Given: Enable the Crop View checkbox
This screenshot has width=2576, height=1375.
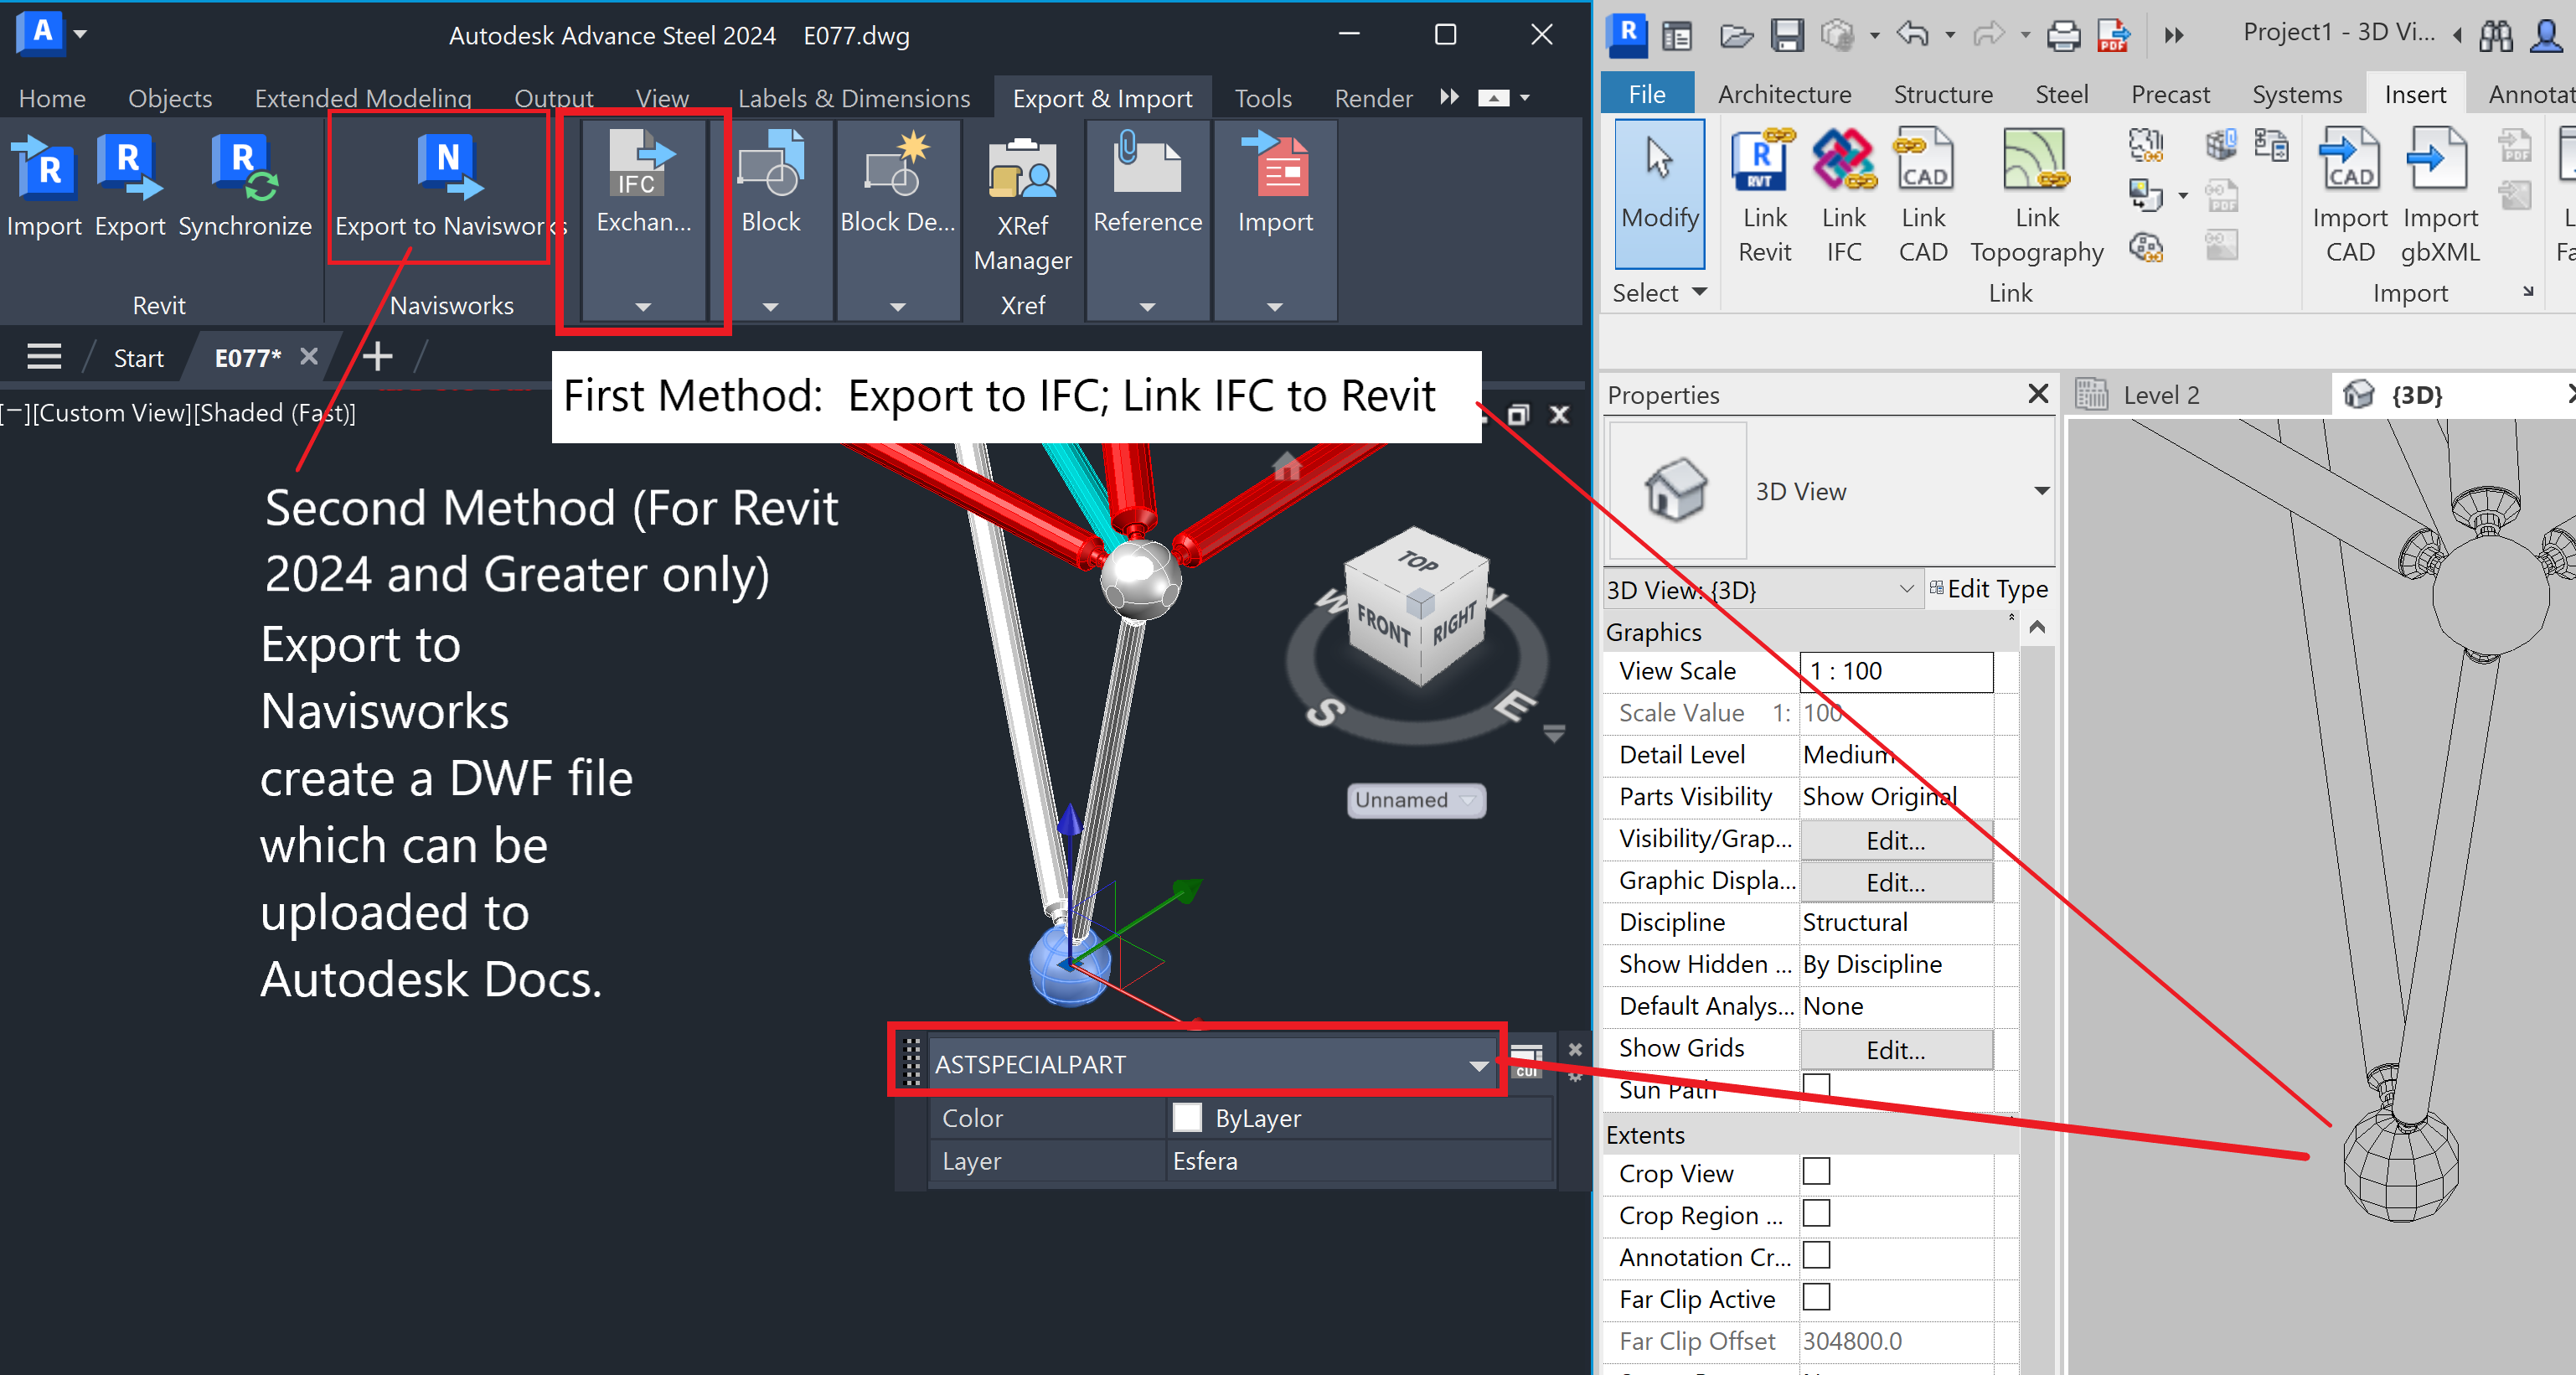Looking at the screenshot, I should tap(1816, 1172).
